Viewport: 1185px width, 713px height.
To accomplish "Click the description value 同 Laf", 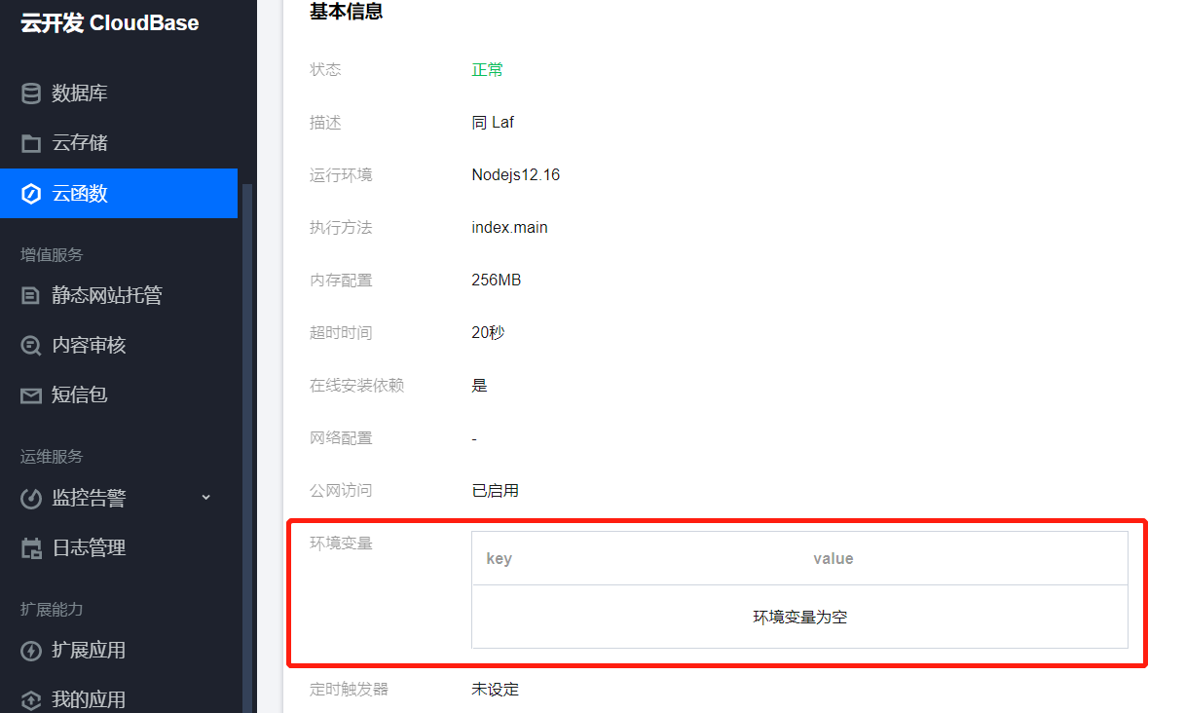I will pos(493,123).
